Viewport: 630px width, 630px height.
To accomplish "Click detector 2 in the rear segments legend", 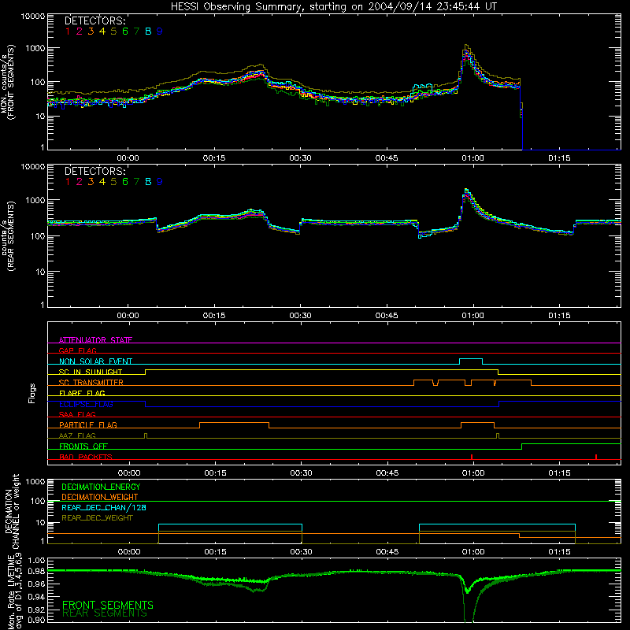I will pyautogui.click(x=80, y=182).
